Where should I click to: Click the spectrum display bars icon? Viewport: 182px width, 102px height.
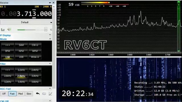3,30
